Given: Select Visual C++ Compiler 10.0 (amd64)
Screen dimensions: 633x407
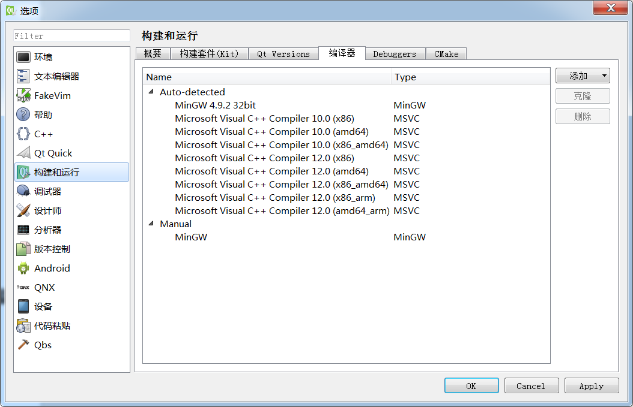Looking at the screenshot, I should [x=271, y=132].
